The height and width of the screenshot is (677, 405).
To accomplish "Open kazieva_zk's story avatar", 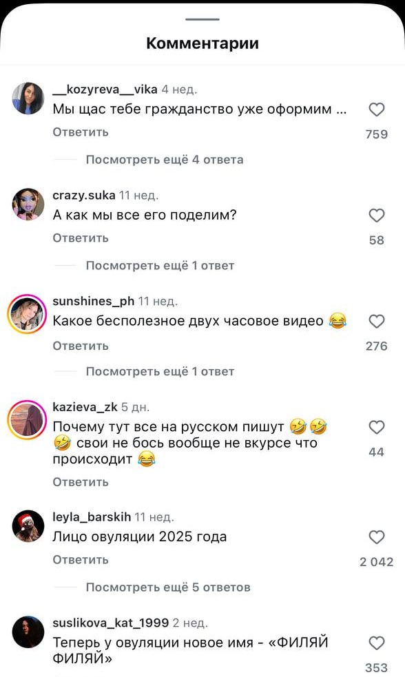I will click(27, 419).
